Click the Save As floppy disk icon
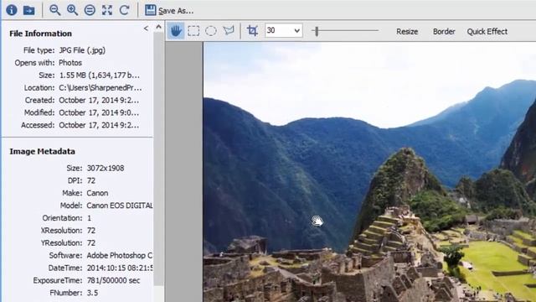 tap(151, 10)
